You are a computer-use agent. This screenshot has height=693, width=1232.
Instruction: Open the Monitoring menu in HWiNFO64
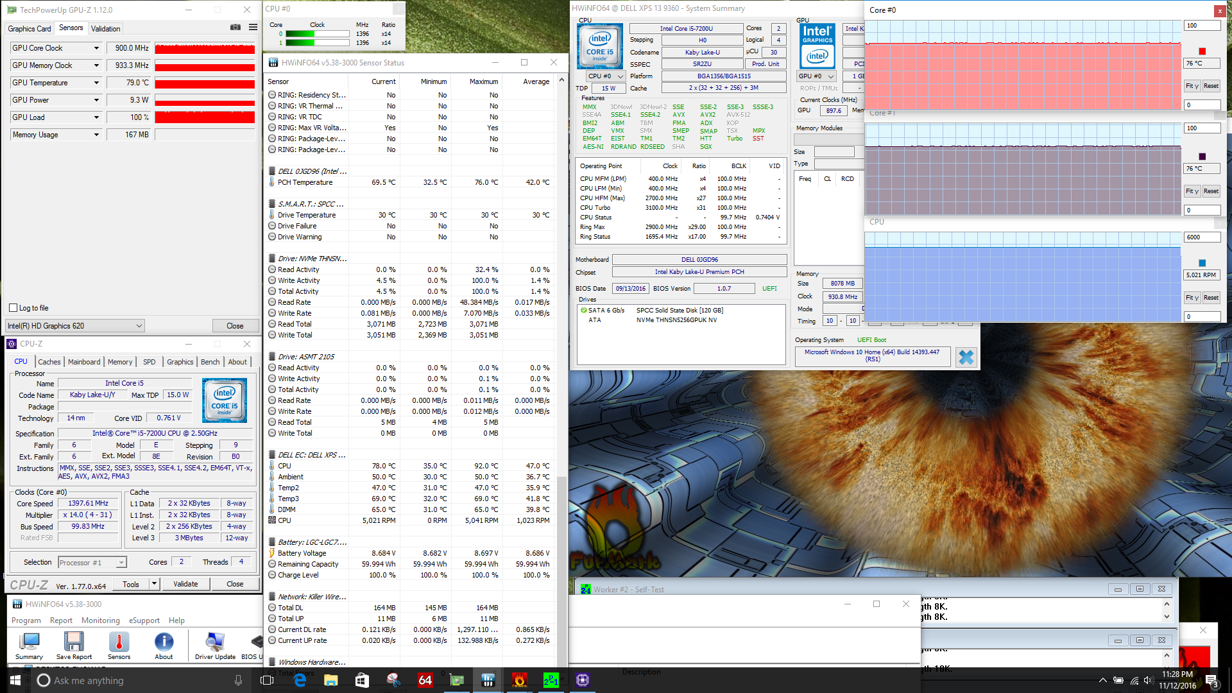coord(100,620)
